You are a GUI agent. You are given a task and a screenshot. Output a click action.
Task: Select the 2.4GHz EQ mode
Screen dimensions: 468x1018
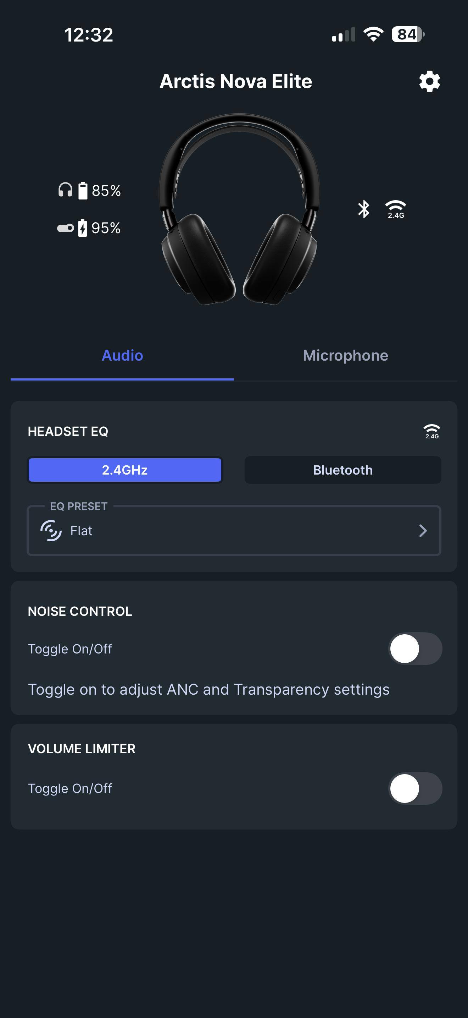(125, 470)
